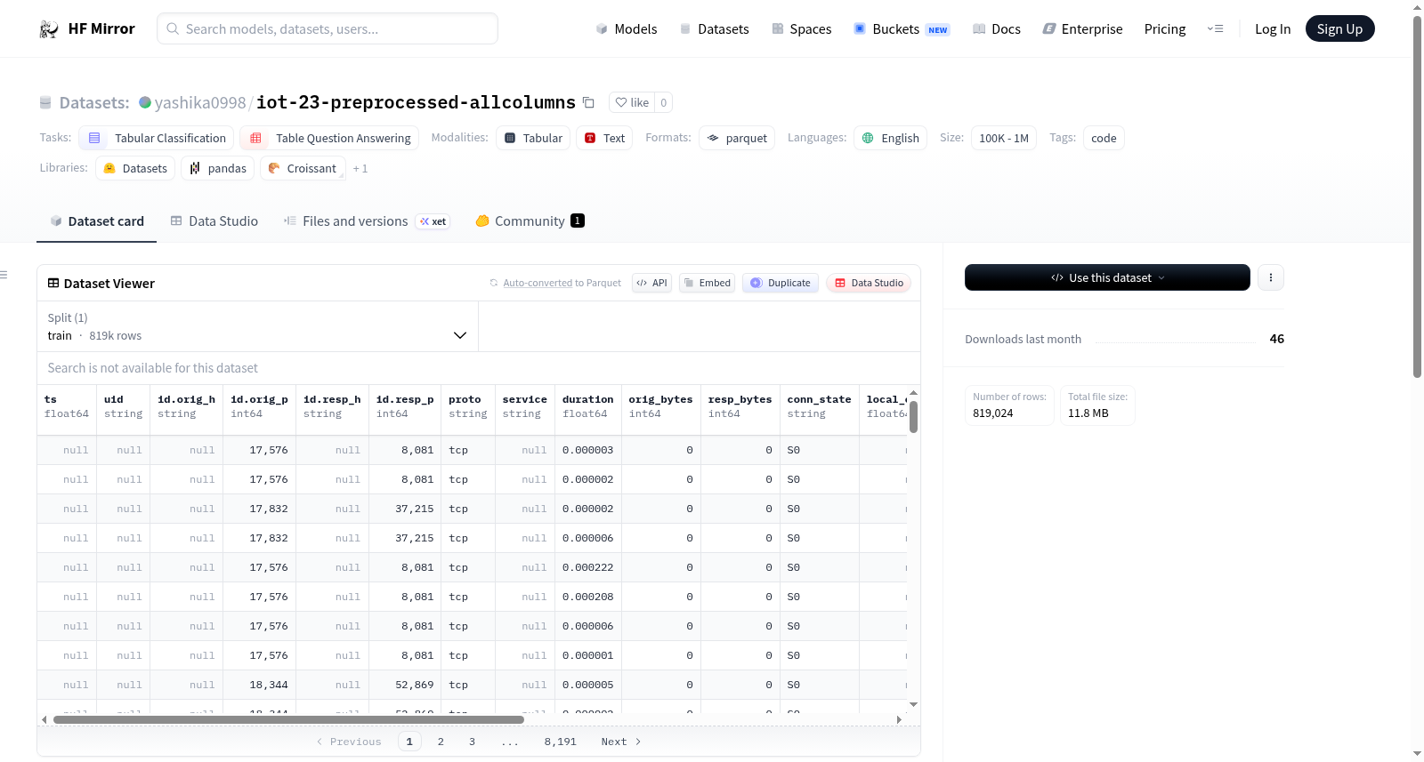Viewport: 1424px width, 762px height.
Task: Click the page vertical scrollbar
Action: click(x=1418, y=197)
